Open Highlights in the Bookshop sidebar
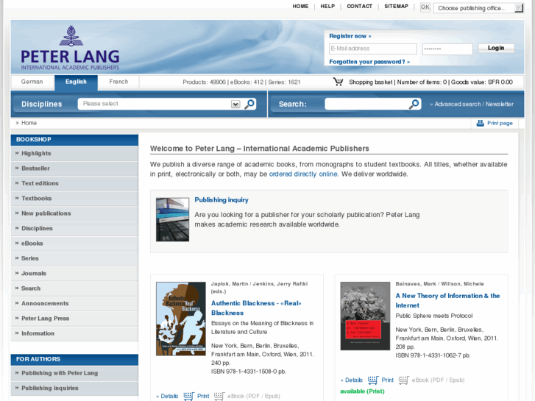The width and height of the screenshot is (535, 401). click(x=74, y=154)
